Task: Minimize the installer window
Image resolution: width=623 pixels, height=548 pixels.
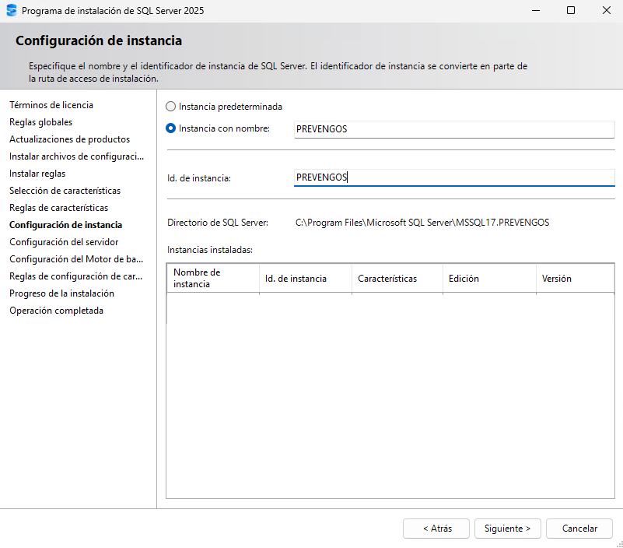Action: point(536,10)
